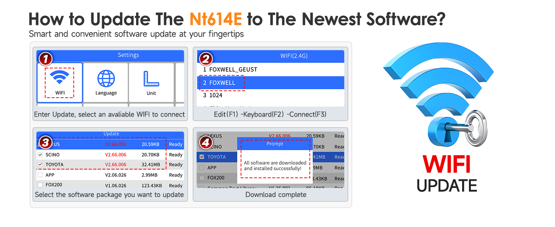Select network 1 FOXWELL_GEUST
Screen dimensions: 555x227
tap(270, 70)
